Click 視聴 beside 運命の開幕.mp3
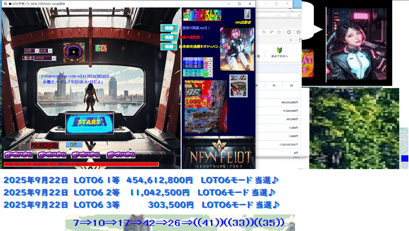This screenshot has width=409, height=231. (169, 28)
